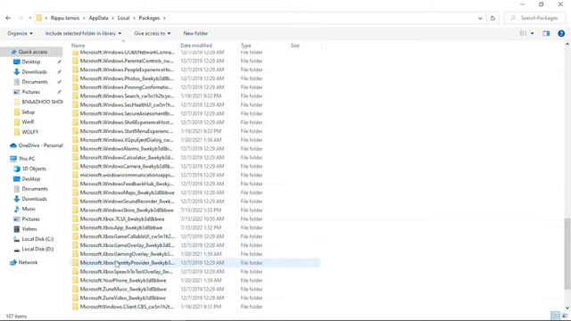Open Local Disk (D:) in sidebar
The height and width of the screenshot is (321, 571).
37,250
